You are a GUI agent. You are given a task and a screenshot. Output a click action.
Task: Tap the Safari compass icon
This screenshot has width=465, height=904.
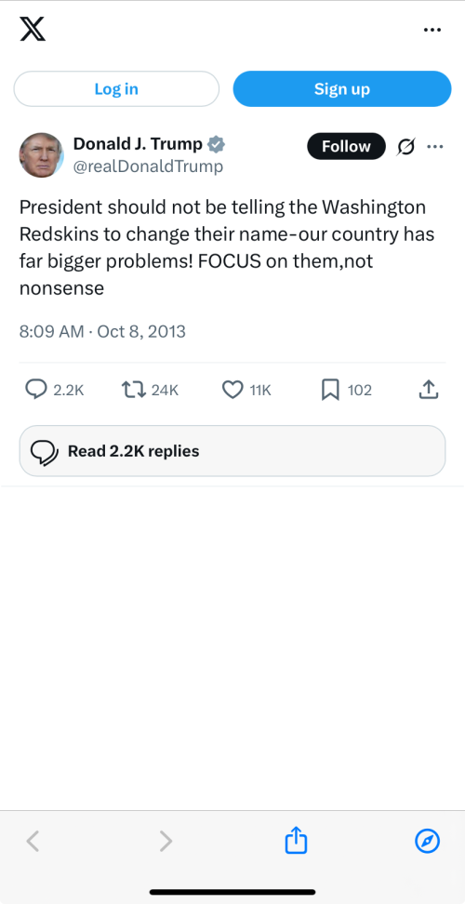tap(428, 841)
